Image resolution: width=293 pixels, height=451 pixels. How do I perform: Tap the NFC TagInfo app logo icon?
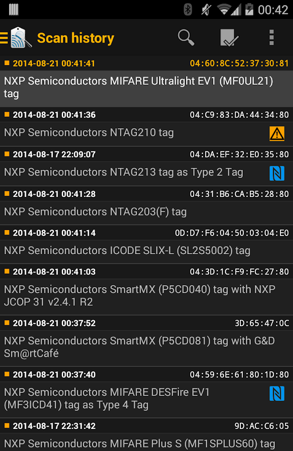coord(19,38)
